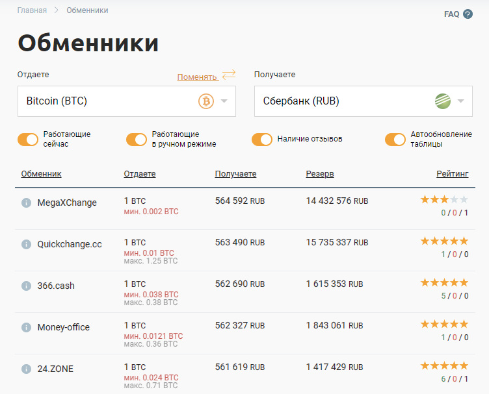Toggle the Работающие сейчас switch
This screenshot has width=489, height=394.
28,140
